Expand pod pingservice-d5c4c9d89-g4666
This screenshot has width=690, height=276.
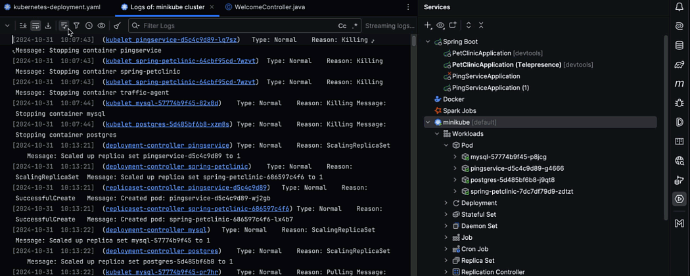[x=455, y=168]
